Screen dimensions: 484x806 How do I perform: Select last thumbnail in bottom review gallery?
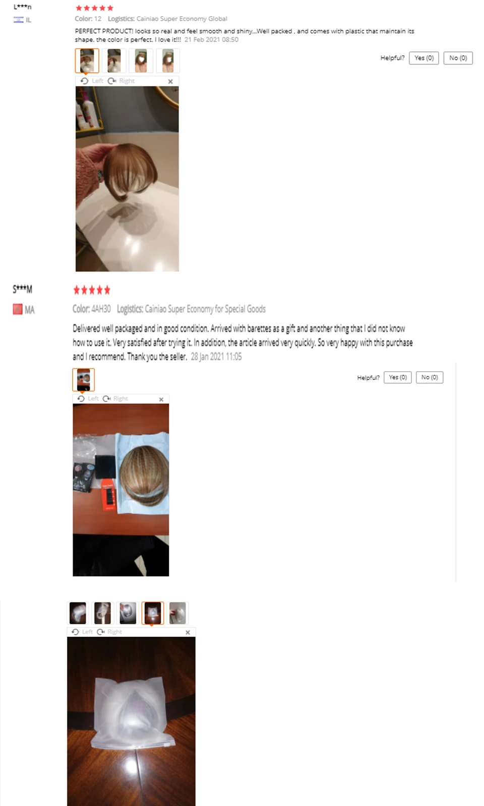[x=177, y=613]
